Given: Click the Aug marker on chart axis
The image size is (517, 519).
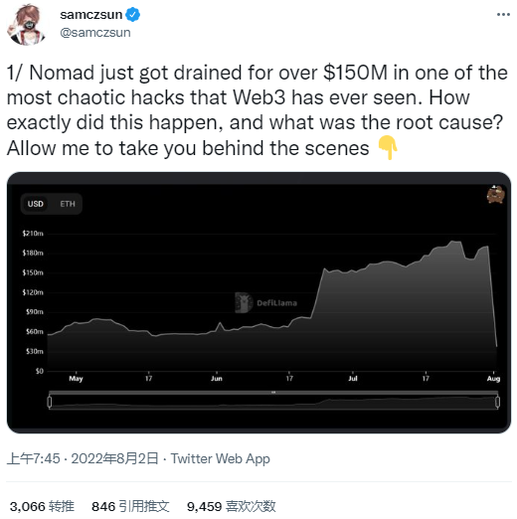Looking at the screenshot, I should [493, 379].
